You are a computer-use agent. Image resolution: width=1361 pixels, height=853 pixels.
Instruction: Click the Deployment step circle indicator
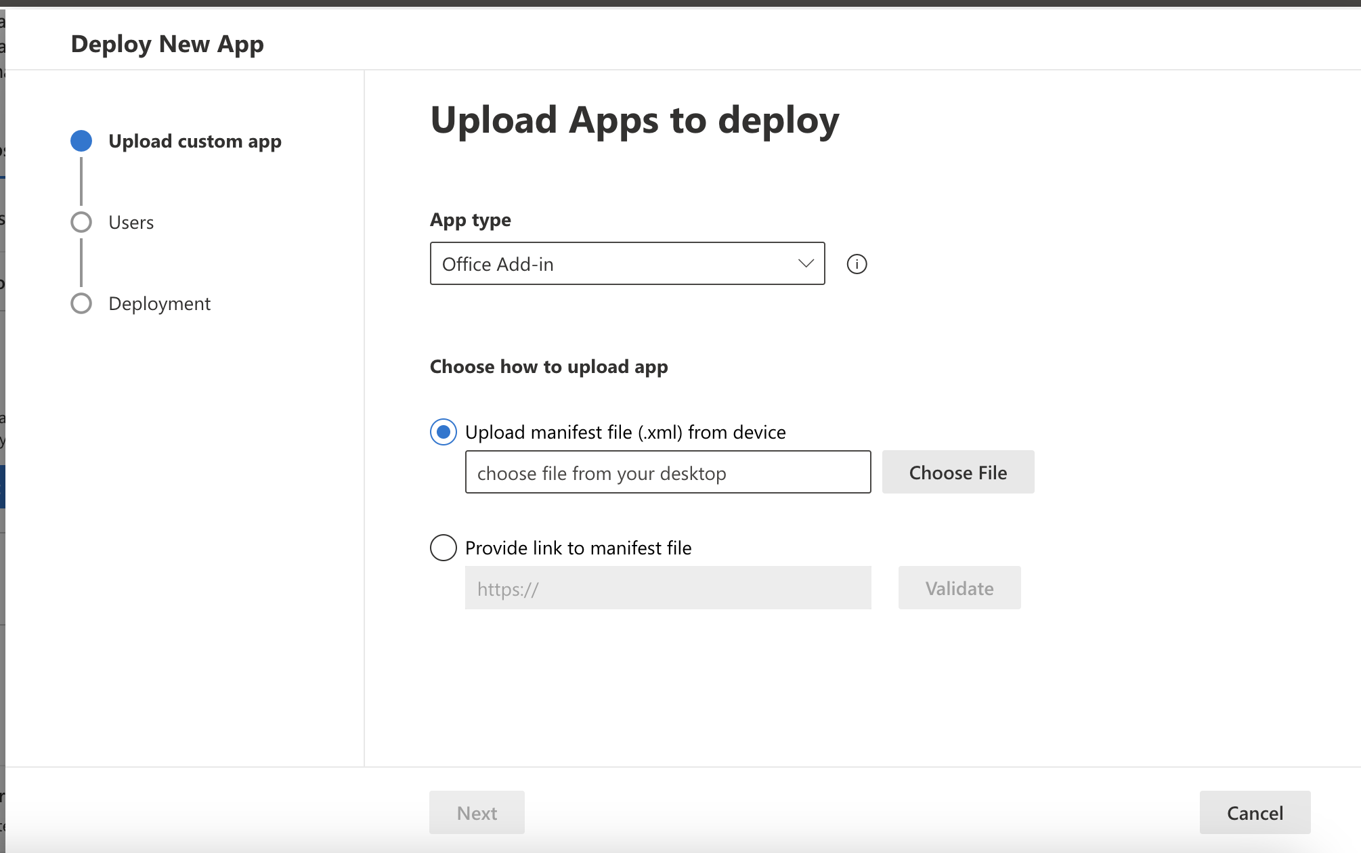(81, 303)
